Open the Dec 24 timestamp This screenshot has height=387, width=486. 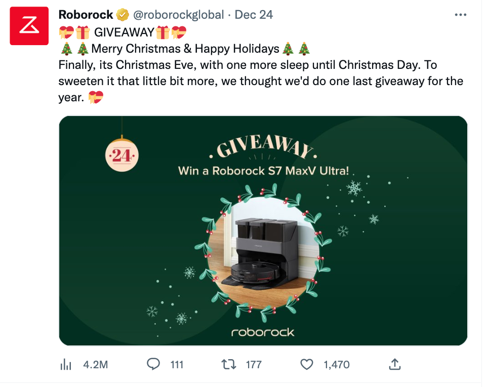pyautogui.click(x=254, y=15)
